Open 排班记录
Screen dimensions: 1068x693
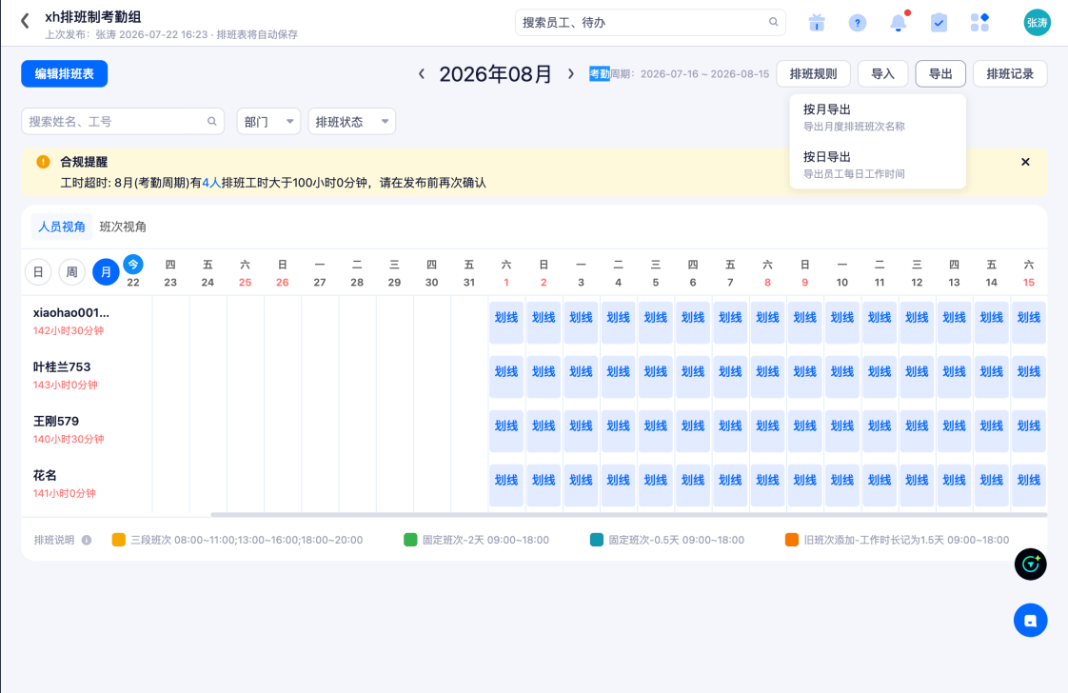(1009, 73)
